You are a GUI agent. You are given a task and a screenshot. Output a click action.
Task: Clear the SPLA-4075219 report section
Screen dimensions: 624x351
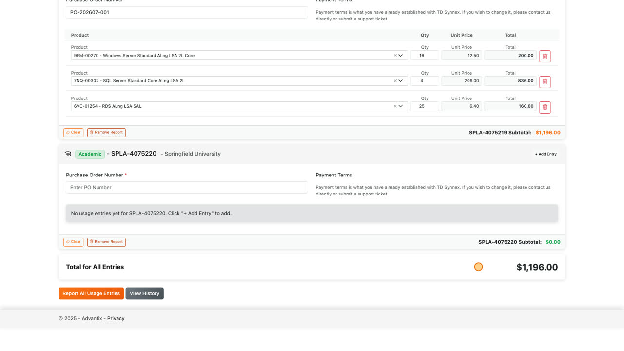tap(74, 132)
